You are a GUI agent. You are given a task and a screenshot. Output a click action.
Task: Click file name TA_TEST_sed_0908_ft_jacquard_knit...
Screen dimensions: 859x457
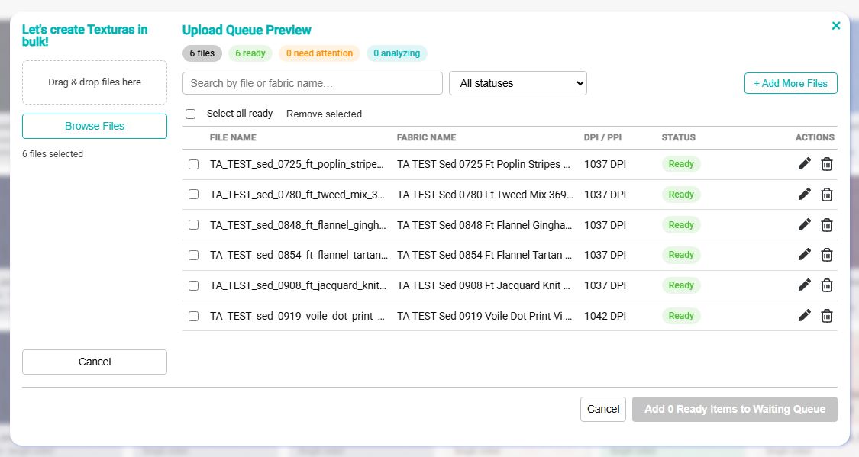298,285
